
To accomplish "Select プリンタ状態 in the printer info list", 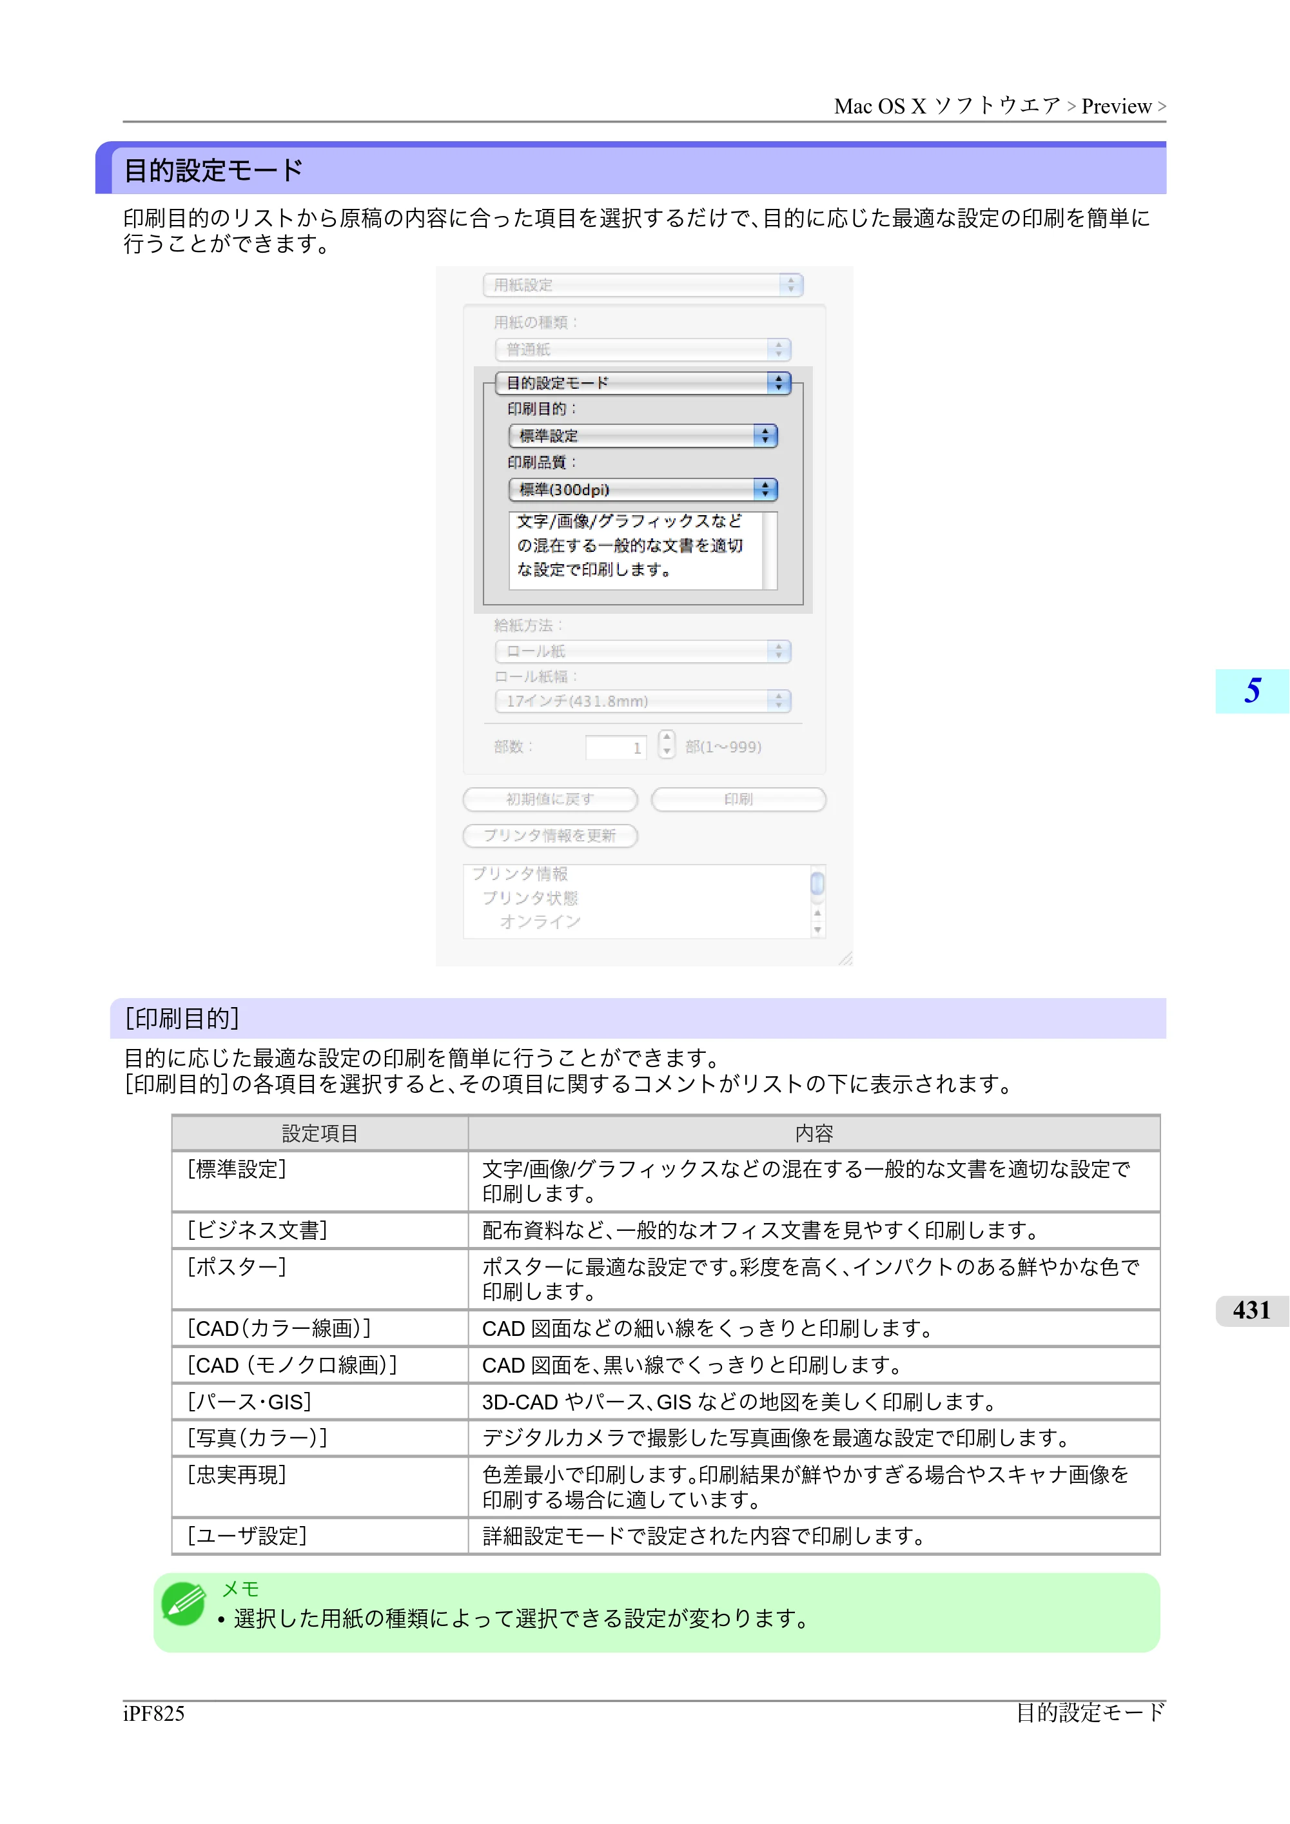I will 530,897.
